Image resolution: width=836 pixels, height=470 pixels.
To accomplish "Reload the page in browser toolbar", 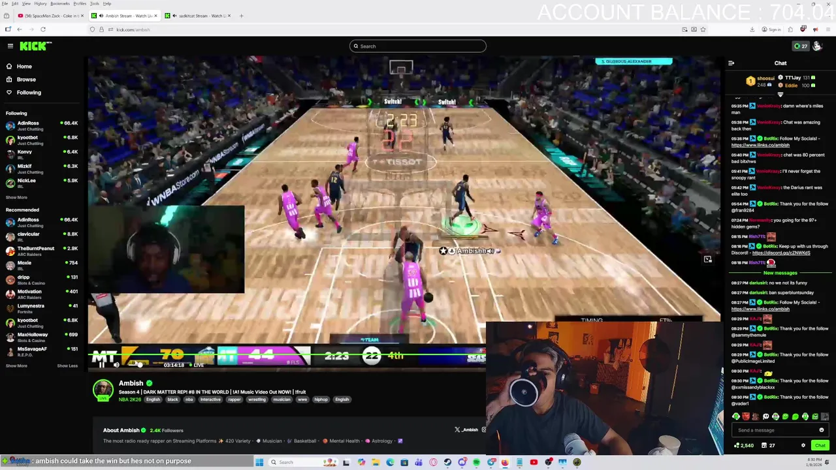I will click(43, 29).
